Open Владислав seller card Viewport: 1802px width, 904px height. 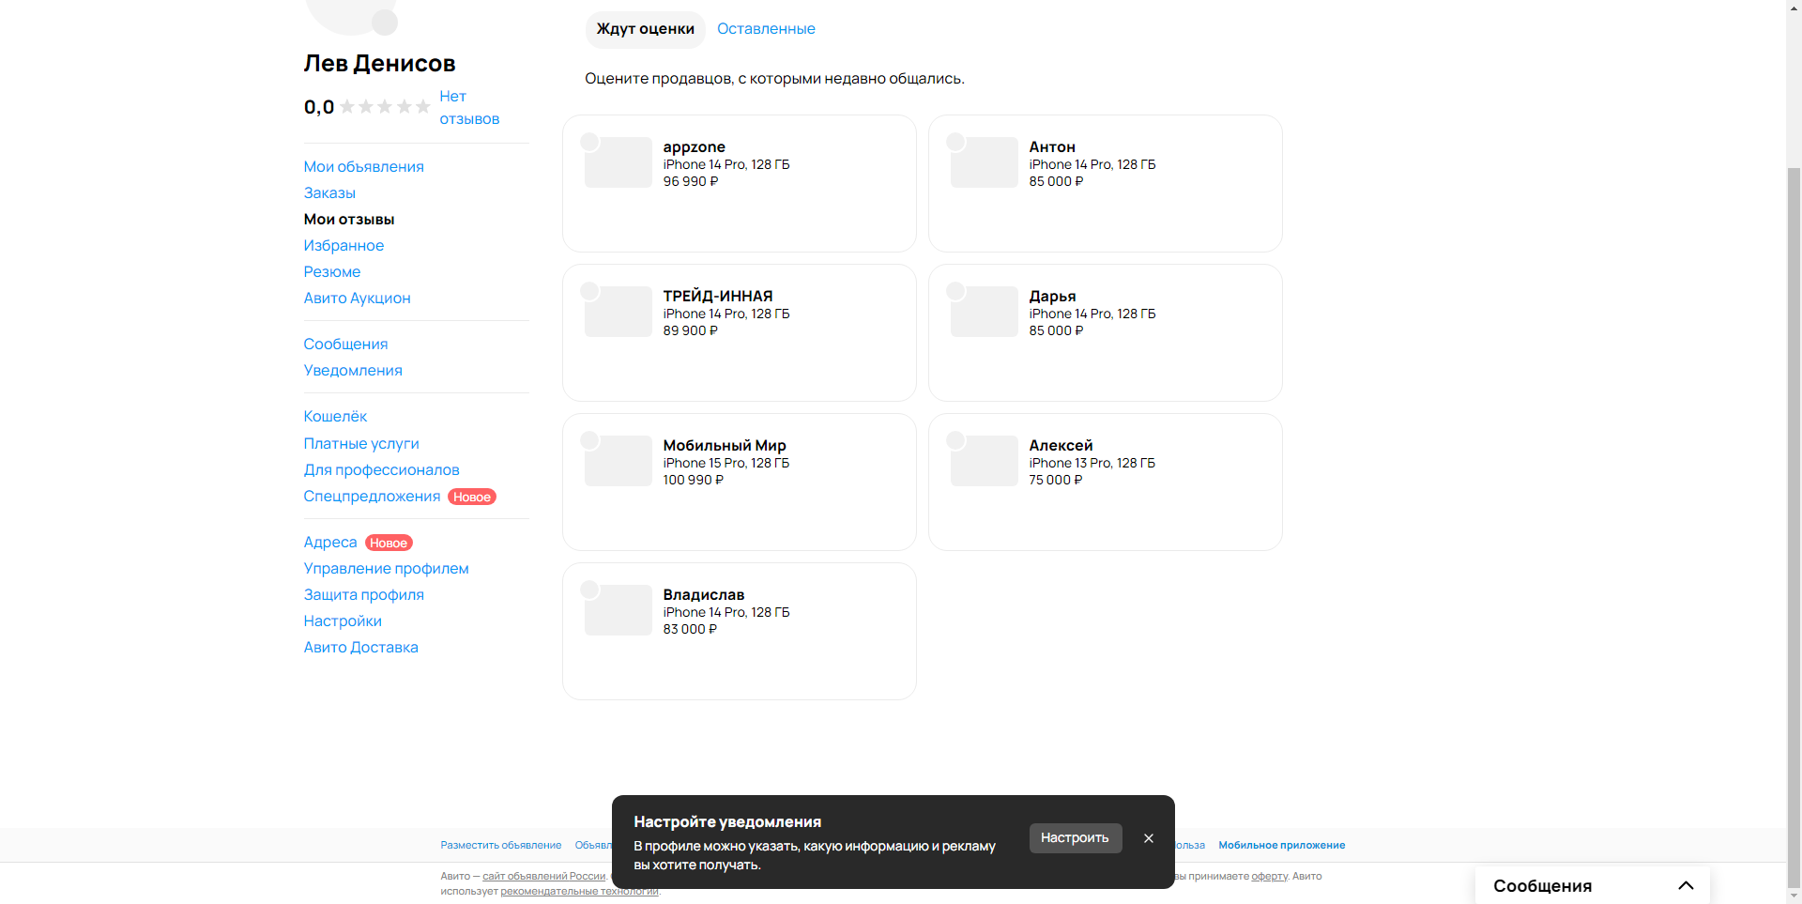(x=739, y=631)
